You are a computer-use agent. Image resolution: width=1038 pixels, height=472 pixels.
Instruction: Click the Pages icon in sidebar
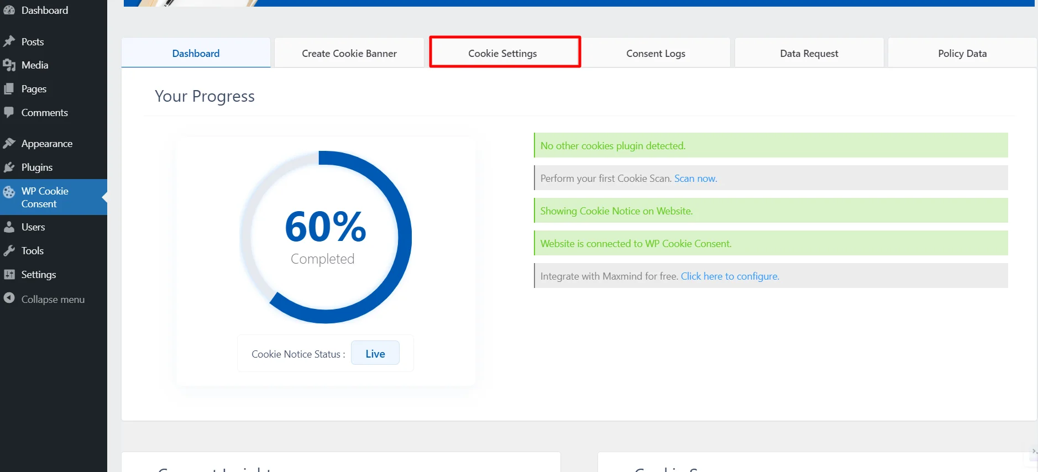pos(9,88)
